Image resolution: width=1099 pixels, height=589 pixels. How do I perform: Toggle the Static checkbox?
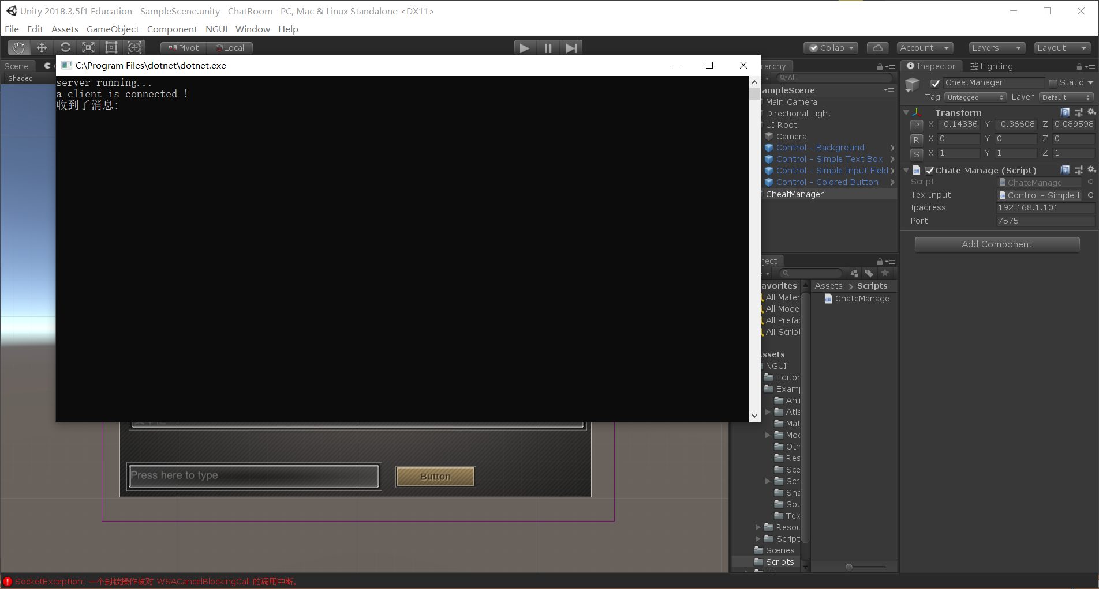[1053, 83]
